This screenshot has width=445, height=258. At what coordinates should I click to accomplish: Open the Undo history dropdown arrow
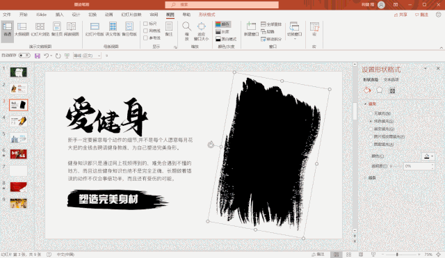coord(51,56)
